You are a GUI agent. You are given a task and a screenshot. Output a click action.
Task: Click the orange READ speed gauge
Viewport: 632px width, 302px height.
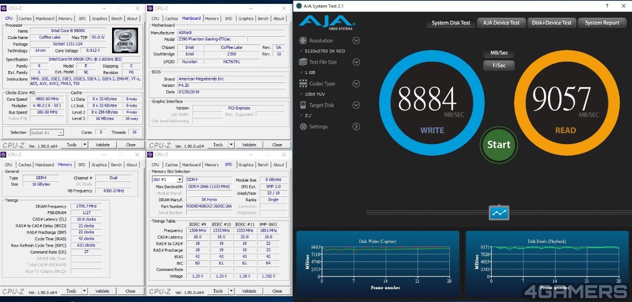[x=566, y=102]
